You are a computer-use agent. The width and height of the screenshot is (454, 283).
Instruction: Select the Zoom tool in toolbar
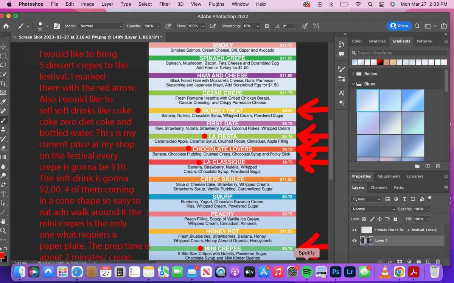(x=3, y=231)
